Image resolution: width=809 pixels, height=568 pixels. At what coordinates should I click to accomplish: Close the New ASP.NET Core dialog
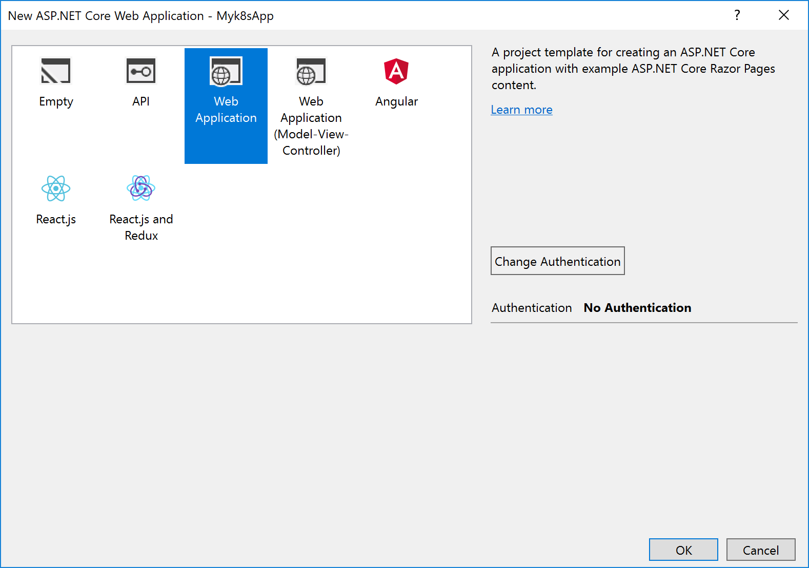pos(784,15)
